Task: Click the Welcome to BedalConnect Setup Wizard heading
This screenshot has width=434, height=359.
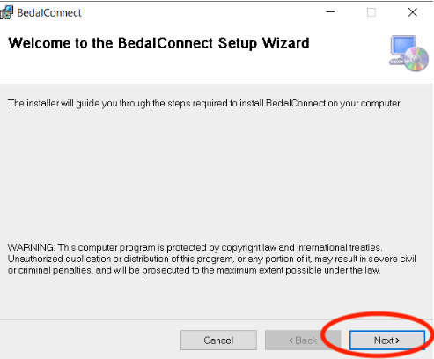Action: (x=158, y=43)
